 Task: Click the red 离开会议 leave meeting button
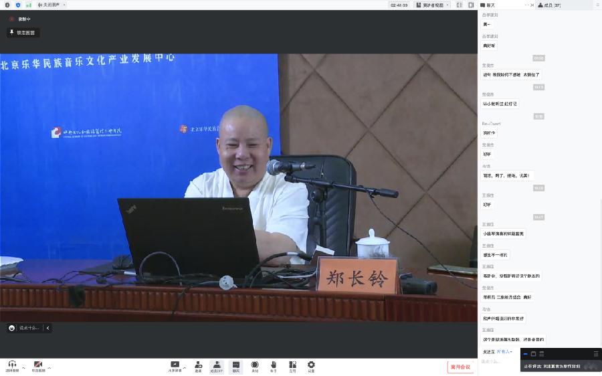[x=460, y=367]
